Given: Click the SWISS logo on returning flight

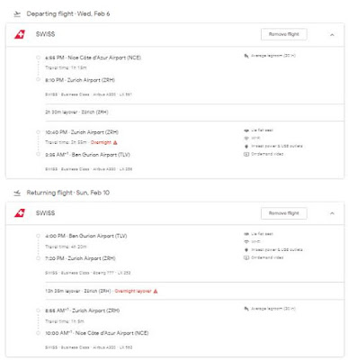Looking at the screenshot, I should coord(20,213).
